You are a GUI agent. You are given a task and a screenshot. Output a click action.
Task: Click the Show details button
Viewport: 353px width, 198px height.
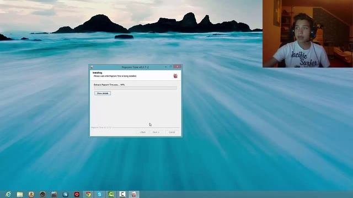click(x=103, y=93)
